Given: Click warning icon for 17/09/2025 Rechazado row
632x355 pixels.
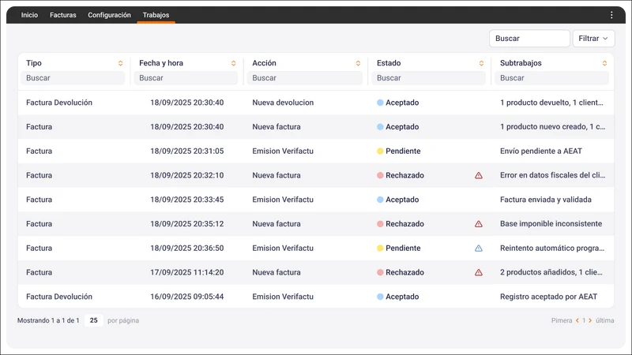Looking at the screenshot, I should click(479, 272).
